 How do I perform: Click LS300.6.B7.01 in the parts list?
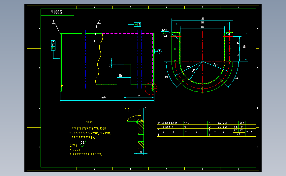pyautogui.click(x=169, y=123)
